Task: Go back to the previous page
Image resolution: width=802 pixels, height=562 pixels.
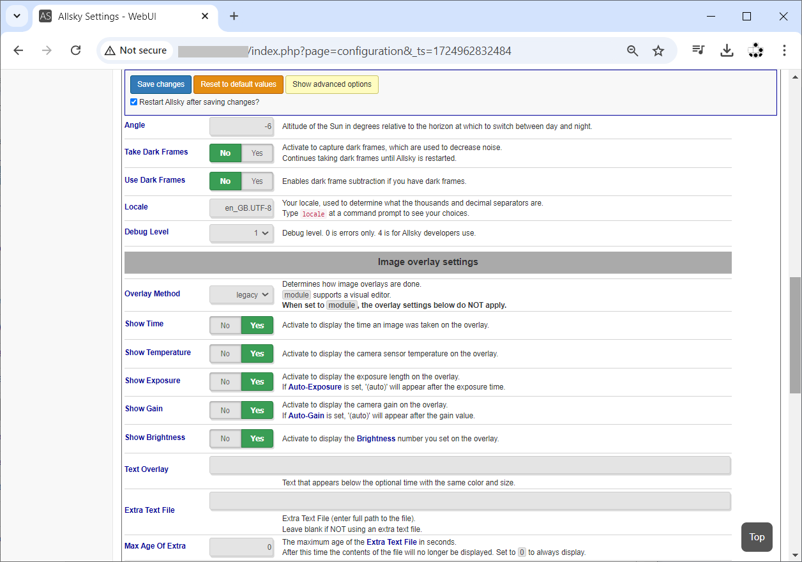Action: click(18, 50)
